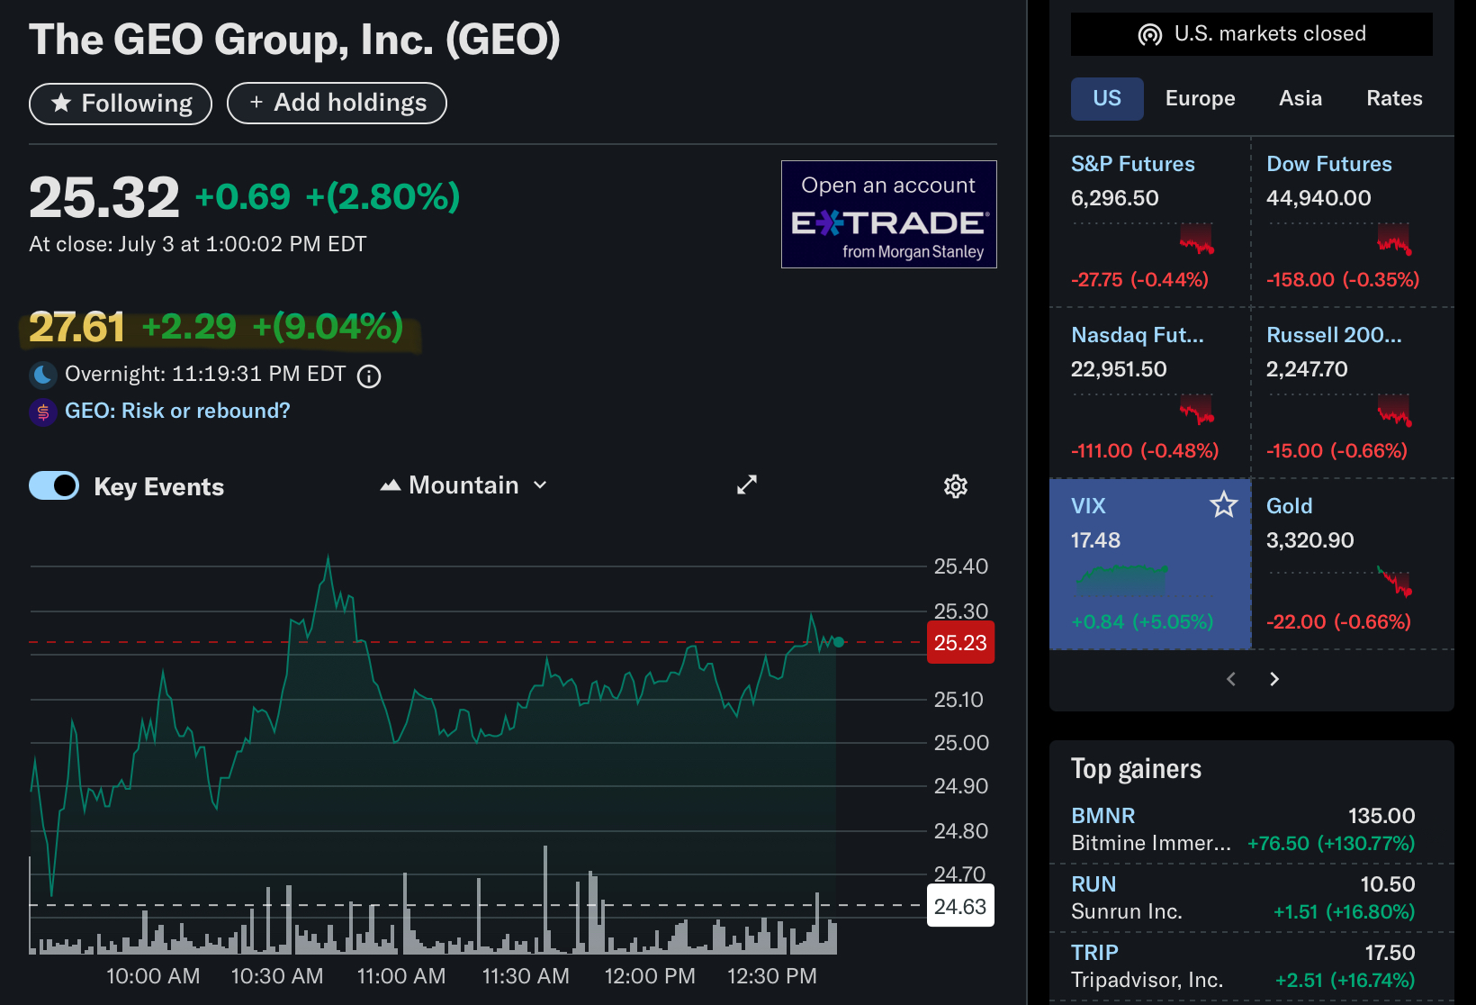Open the TRIP Tripadvisor ticker link
Viewport: 1476px width, 1005px height.
pyautogui.click(x=1094, y=953)
